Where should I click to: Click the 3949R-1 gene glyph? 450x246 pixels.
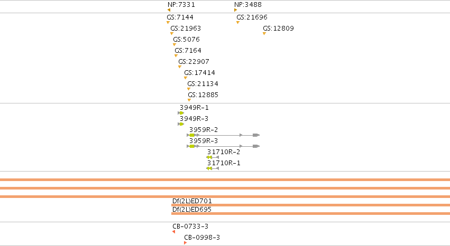[x=181, y=113]
